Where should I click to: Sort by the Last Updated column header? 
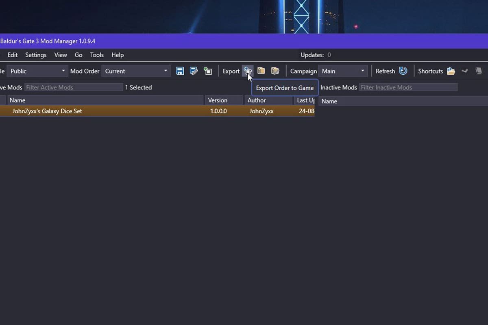304,100
